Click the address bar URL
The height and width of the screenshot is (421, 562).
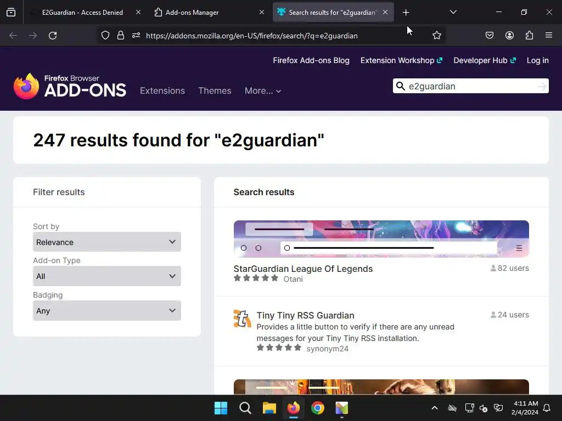coord(251,36)
